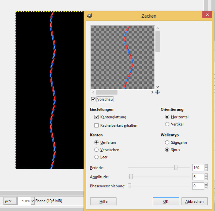Click the preview navigation cross-arrows icon
The height and width of the screenshot is (211, 215).
pyautogui.click(x=157, y=92)
